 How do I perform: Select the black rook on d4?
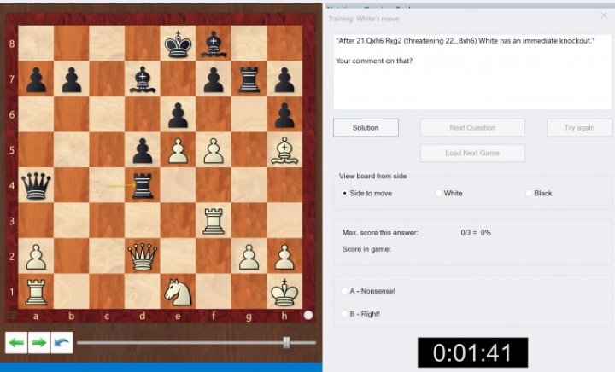[142, 183]
